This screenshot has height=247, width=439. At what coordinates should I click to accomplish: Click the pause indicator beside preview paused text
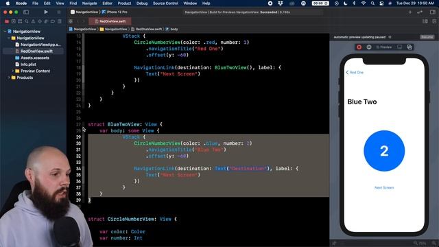[x=390, y=37]
